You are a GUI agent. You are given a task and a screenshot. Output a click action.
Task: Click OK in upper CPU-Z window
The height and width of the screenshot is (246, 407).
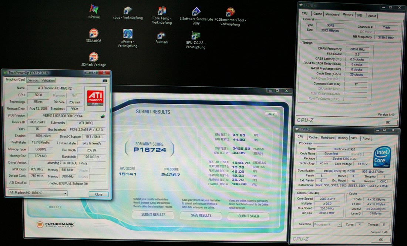(387, 122)
